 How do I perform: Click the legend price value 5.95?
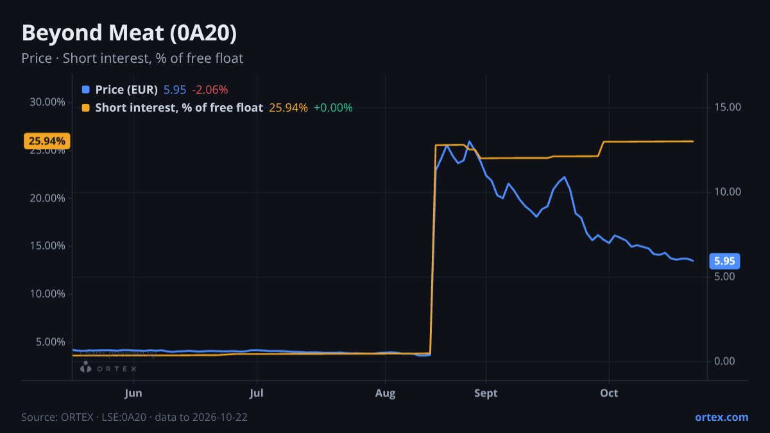point(175,90)
